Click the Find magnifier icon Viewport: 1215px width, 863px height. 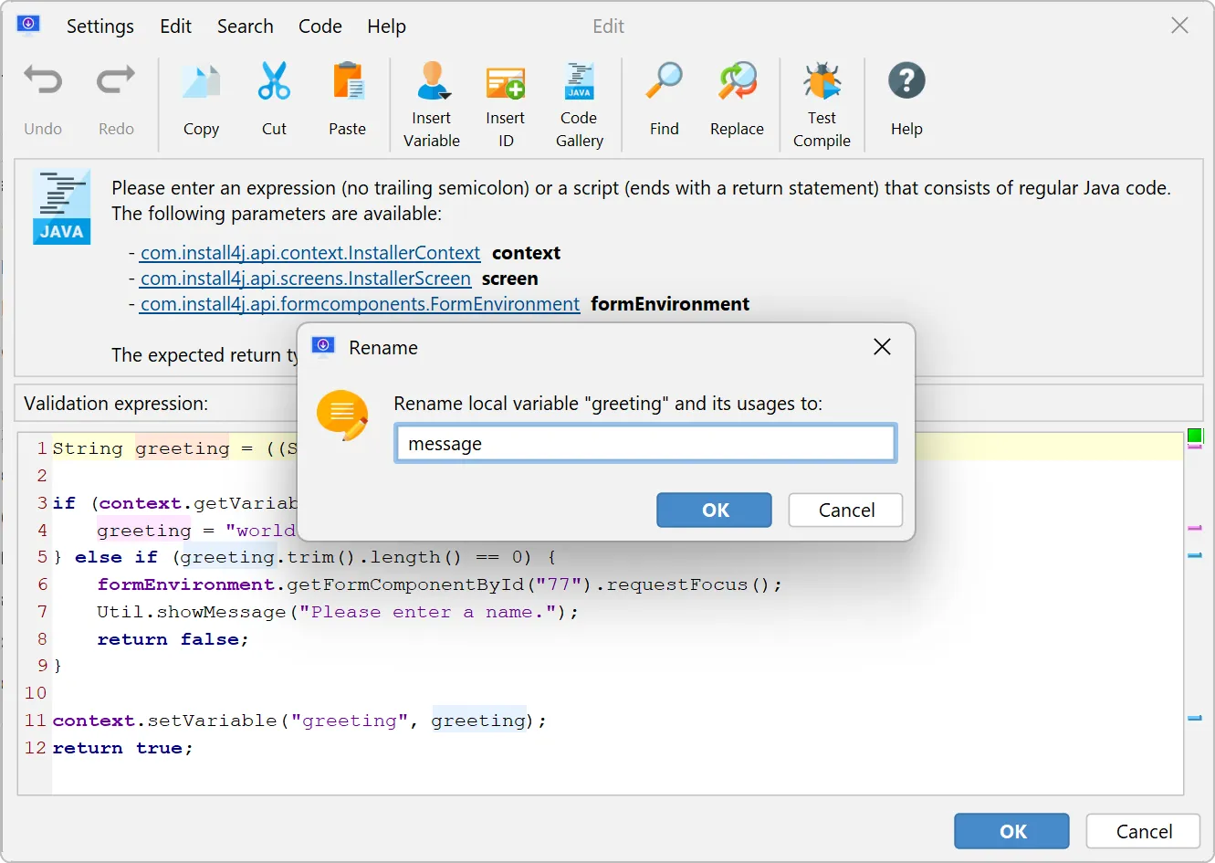[x=665, y=81]
